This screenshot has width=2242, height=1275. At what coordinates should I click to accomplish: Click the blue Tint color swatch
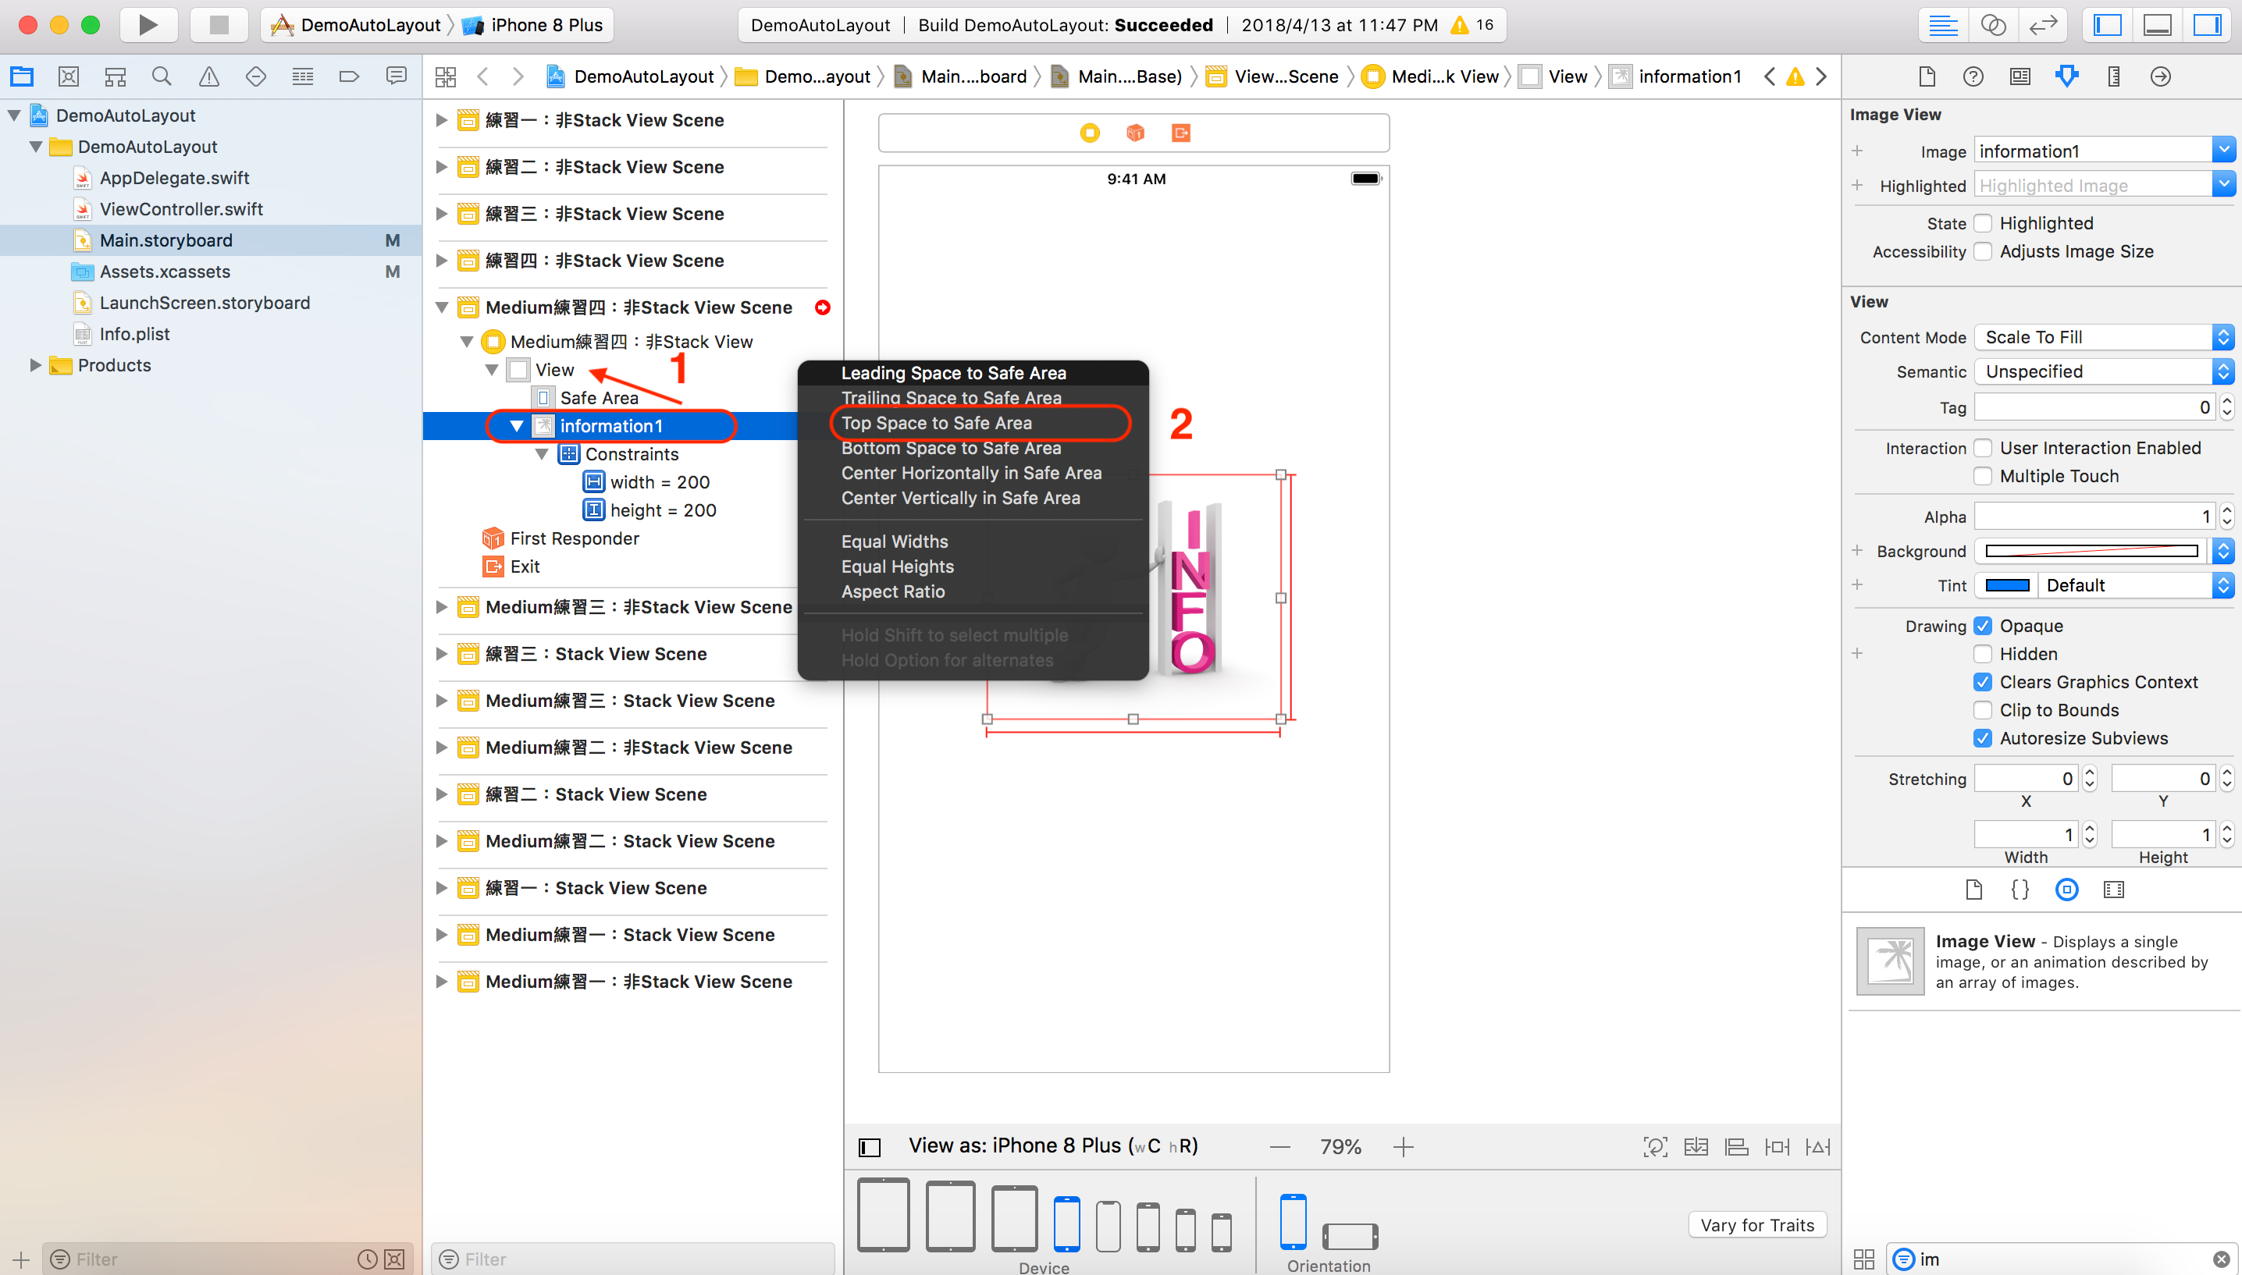[2006, 585]
